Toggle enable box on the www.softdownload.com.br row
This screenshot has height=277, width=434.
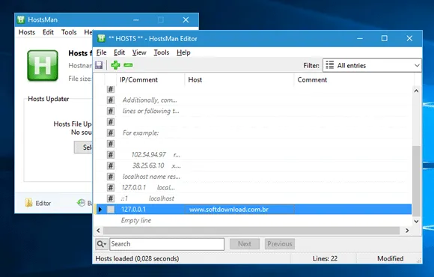[x=111, y=210]
